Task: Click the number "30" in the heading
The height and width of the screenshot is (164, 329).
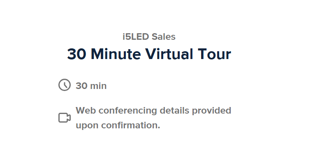Action: coord(76,54)
